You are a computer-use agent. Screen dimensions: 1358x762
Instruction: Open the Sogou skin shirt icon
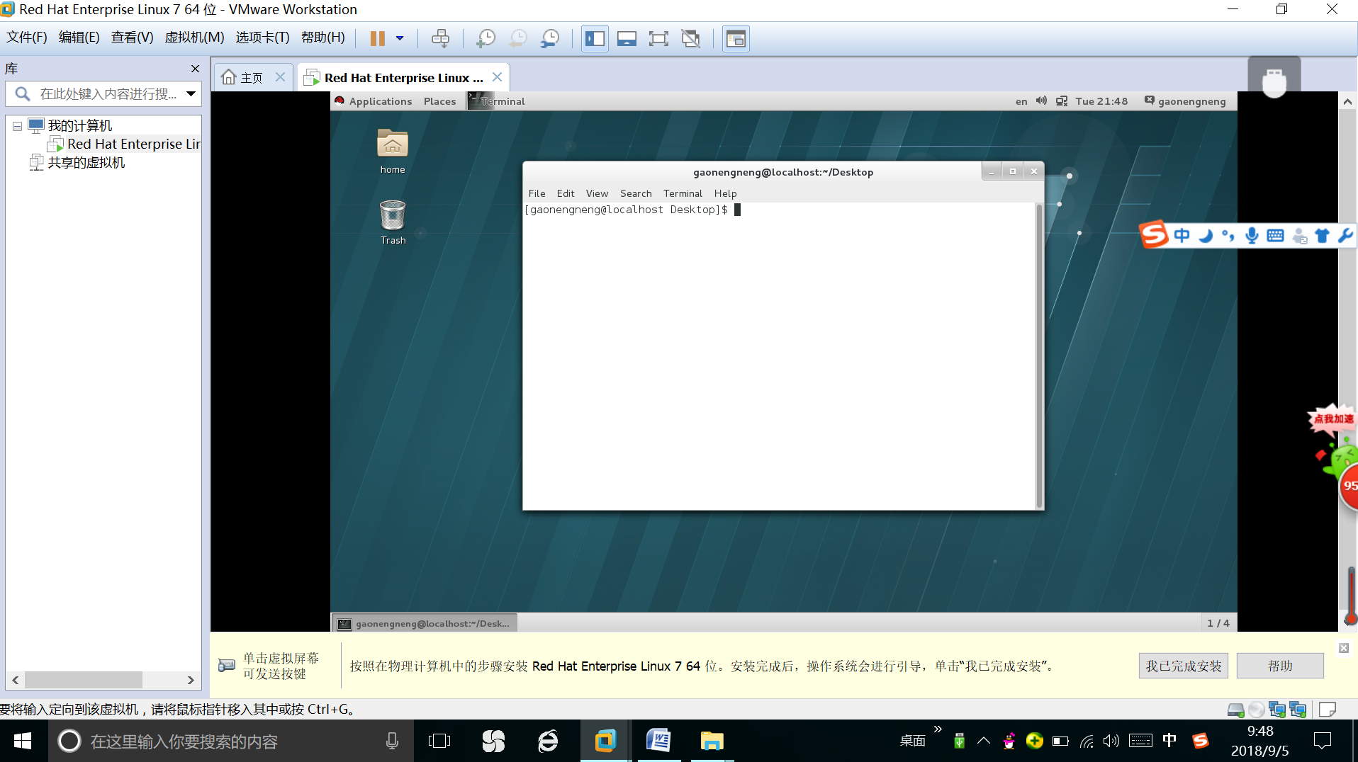1322,236
